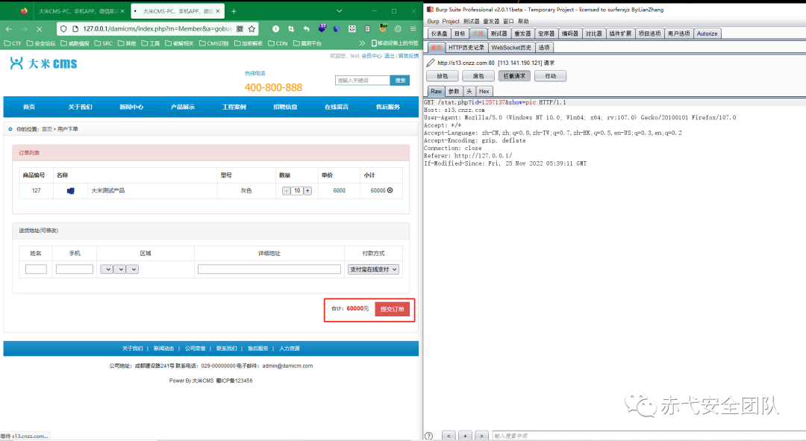Viewport: 806px width, 441px height.
Task: Click site keyword search input box
Action: tap(363, 80)
